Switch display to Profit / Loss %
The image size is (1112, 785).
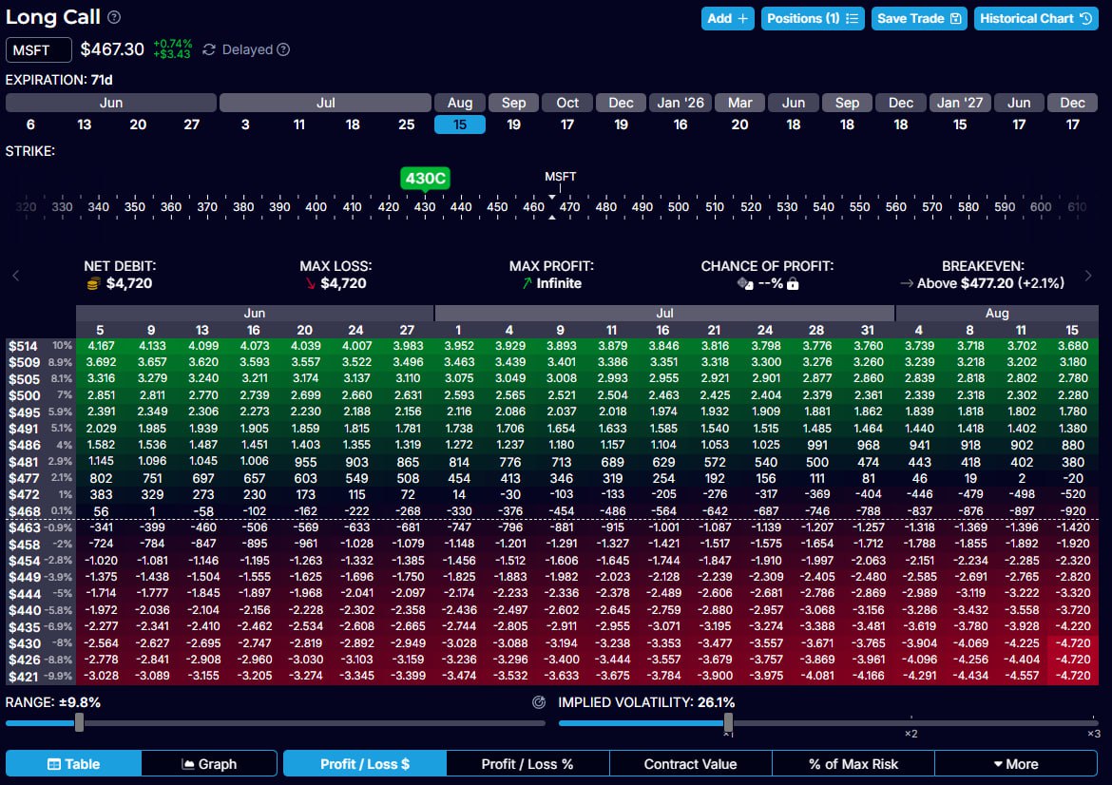pos(527,764)
